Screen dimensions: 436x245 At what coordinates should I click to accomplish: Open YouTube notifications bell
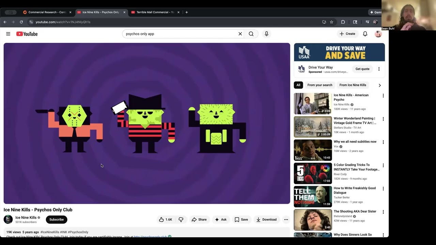365,34
